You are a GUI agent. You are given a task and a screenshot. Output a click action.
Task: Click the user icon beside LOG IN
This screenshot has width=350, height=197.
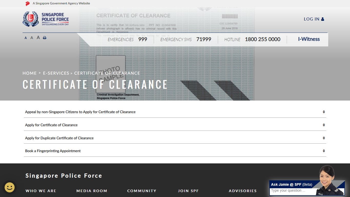[323, 19]
